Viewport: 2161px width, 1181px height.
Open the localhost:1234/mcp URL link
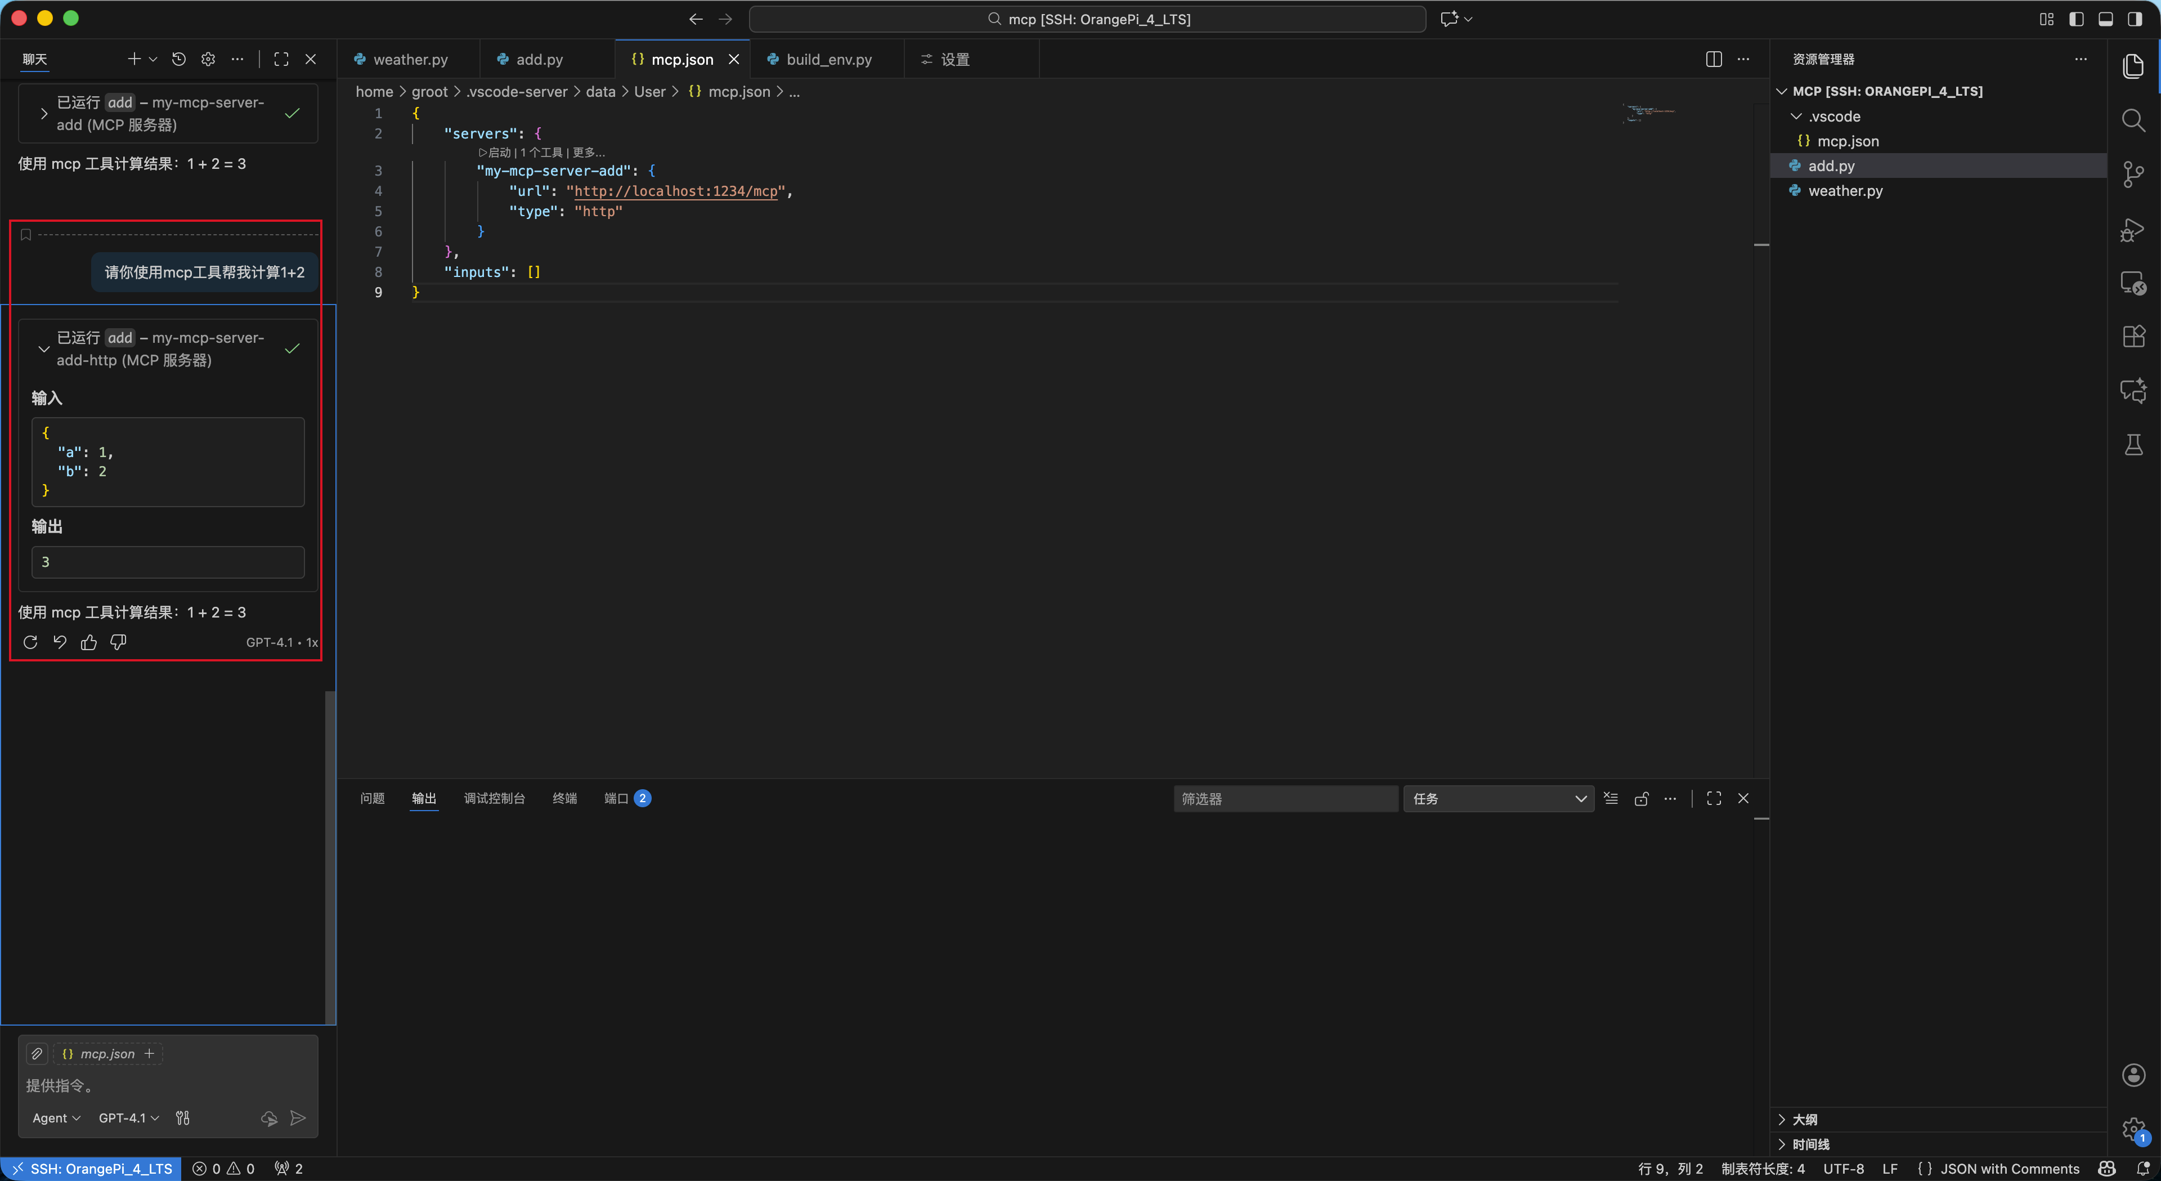675,191
